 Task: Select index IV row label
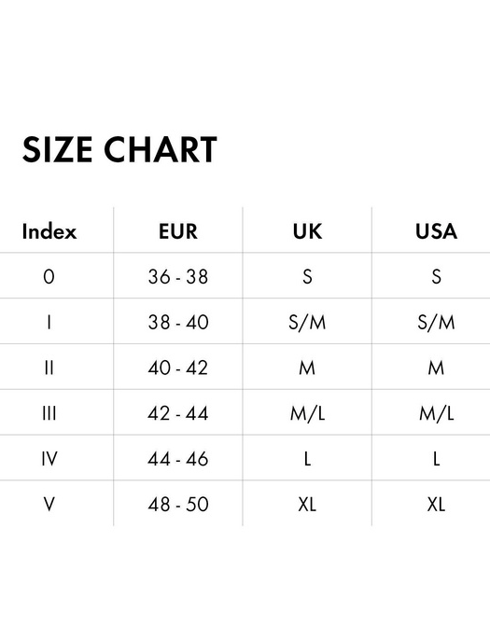[49, 459]
